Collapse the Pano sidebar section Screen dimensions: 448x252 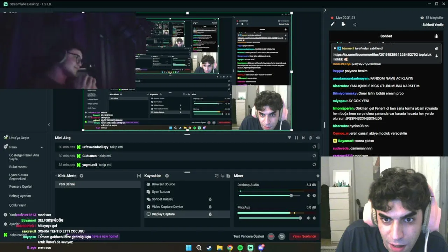click(x=42, y=147)
